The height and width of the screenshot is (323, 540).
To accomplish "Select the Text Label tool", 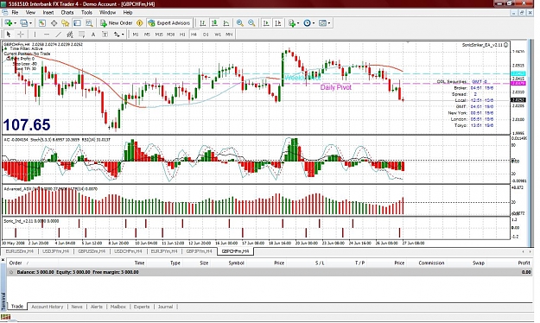I will click(105, 34).
